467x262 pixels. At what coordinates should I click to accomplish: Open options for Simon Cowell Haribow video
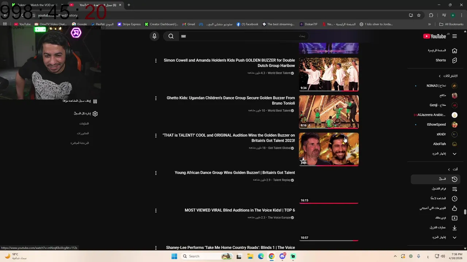click(156, 61)
